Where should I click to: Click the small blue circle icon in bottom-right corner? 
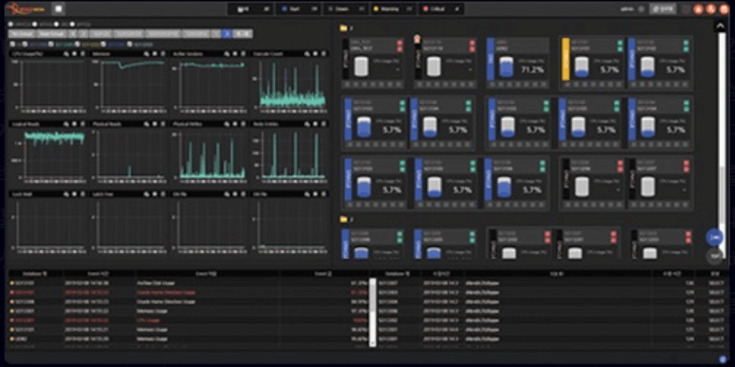(722, 359)
